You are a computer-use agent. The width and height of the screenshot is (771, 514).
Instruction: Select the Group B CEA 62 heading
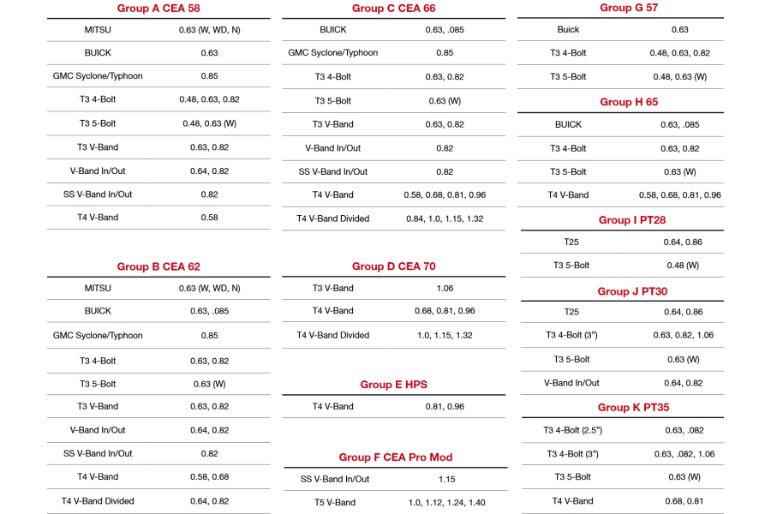click(158, 266)
